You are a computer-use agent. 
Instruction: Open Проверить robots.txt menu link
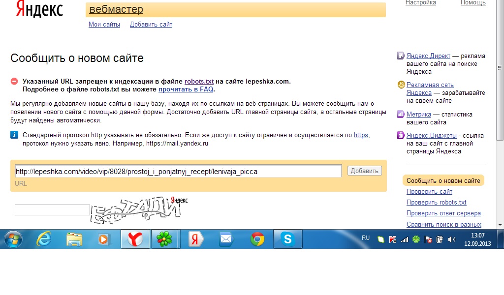[x=436, y=203]
